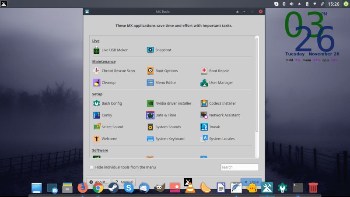Open Chroot Rescue Scan

(x=114, y=71)
